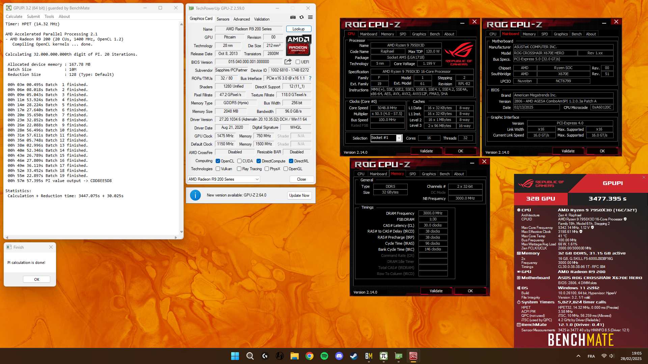
Task: Click the Wi-Fi network tray icon
Action: 604,356
